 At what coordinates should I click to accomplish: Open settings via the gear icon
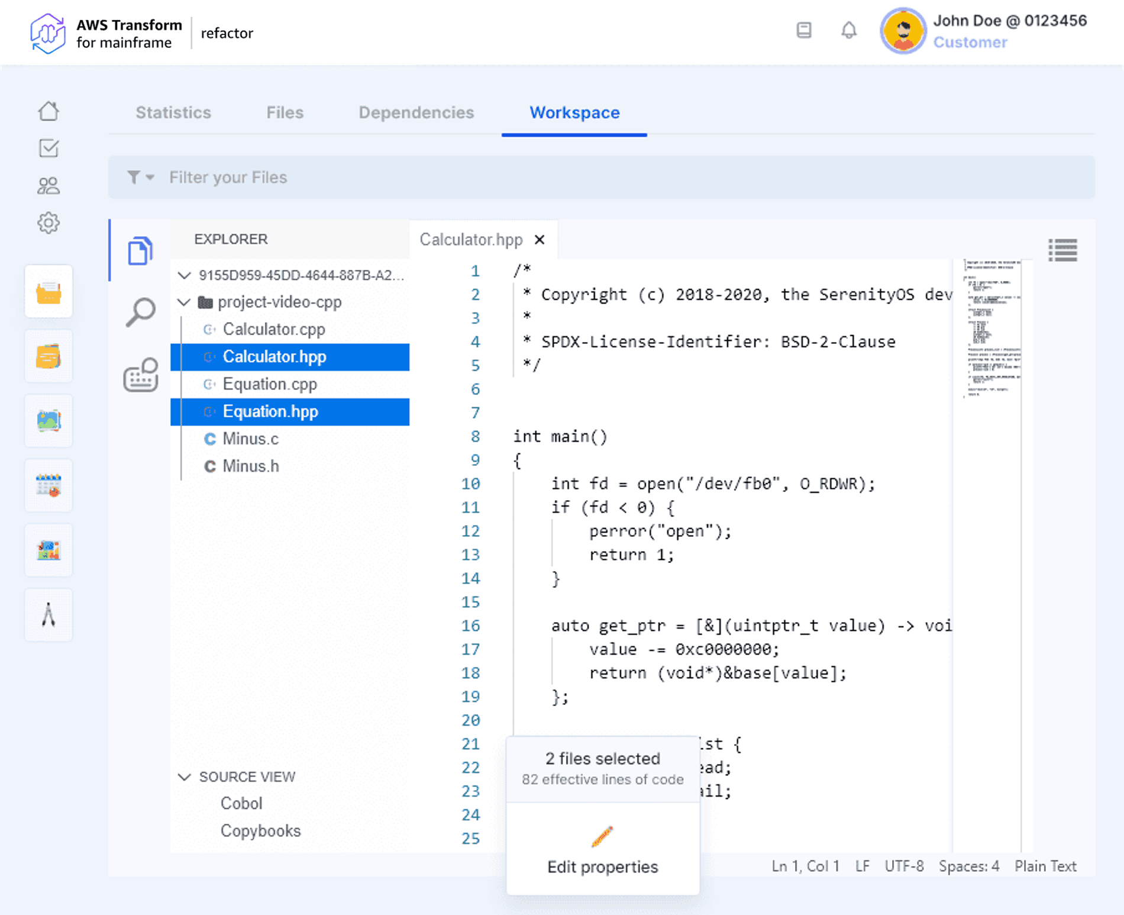49,223
